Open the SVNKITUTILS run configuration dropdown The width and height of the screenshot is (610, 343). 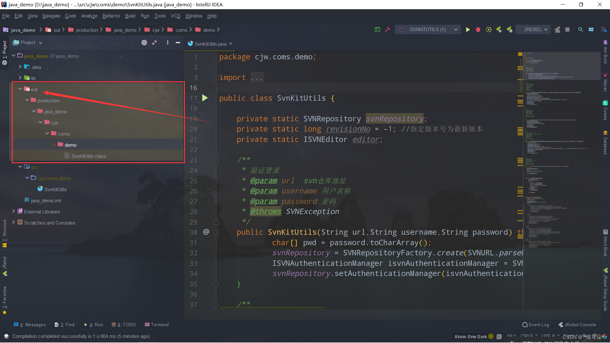428,30
